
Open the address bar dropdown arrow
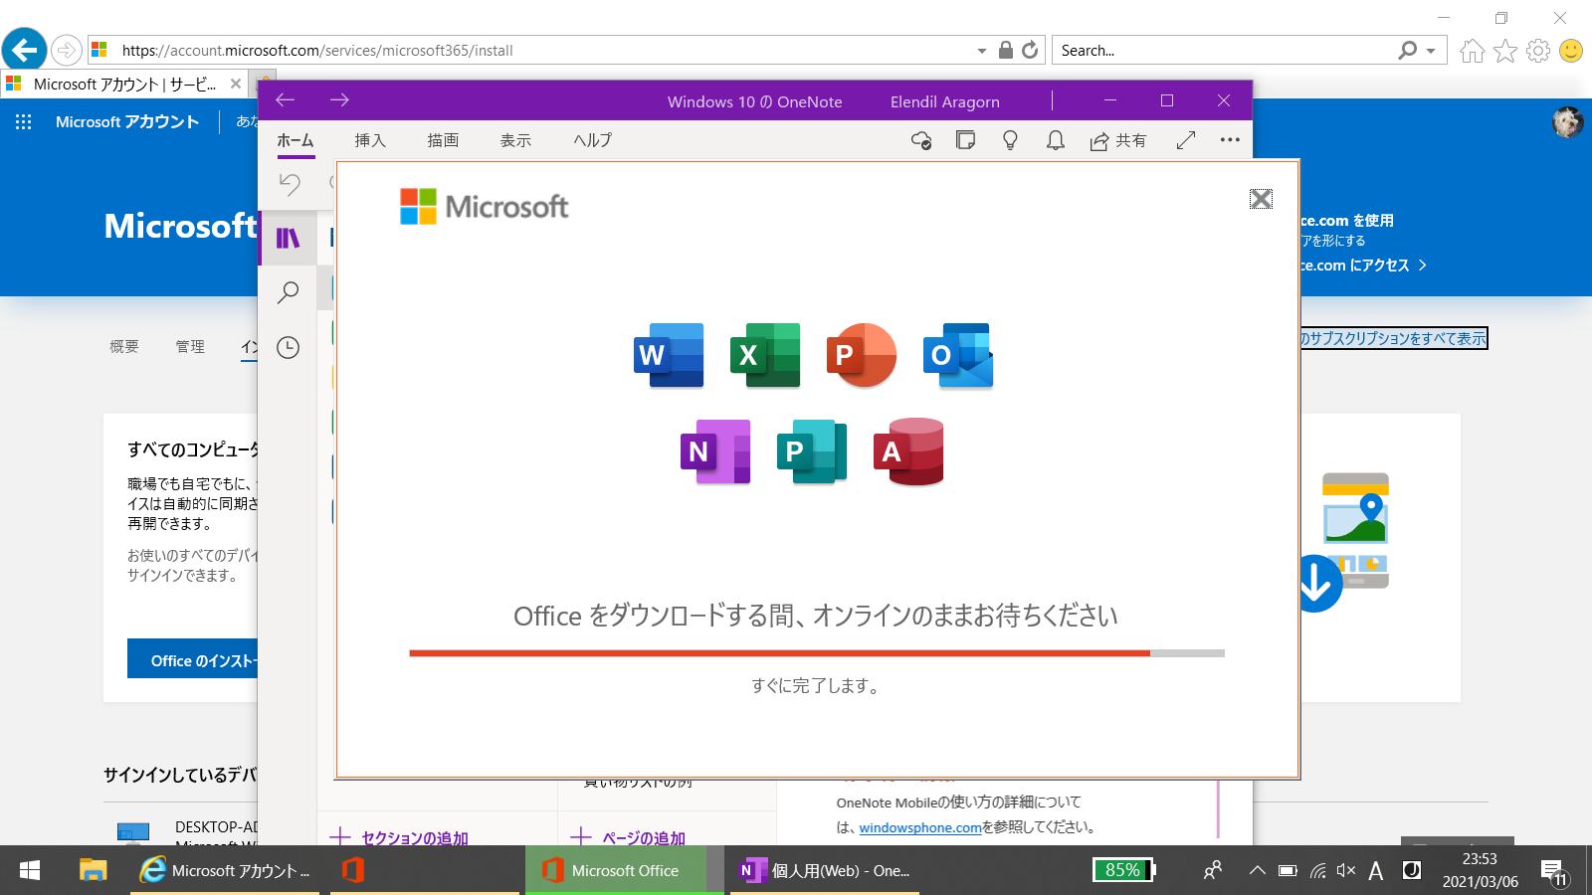[982, 51]
